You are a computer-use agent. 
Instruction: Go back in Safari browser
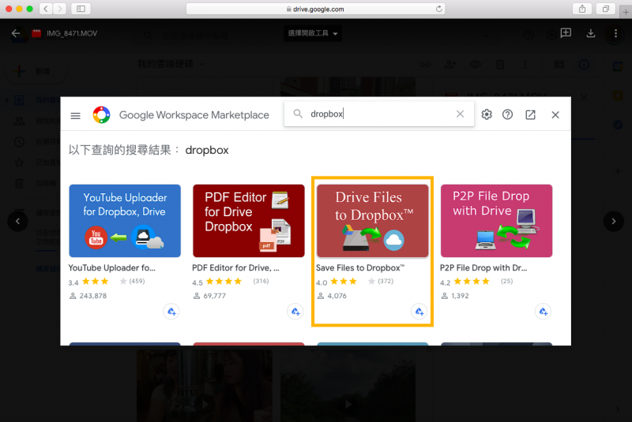point(46,9)
